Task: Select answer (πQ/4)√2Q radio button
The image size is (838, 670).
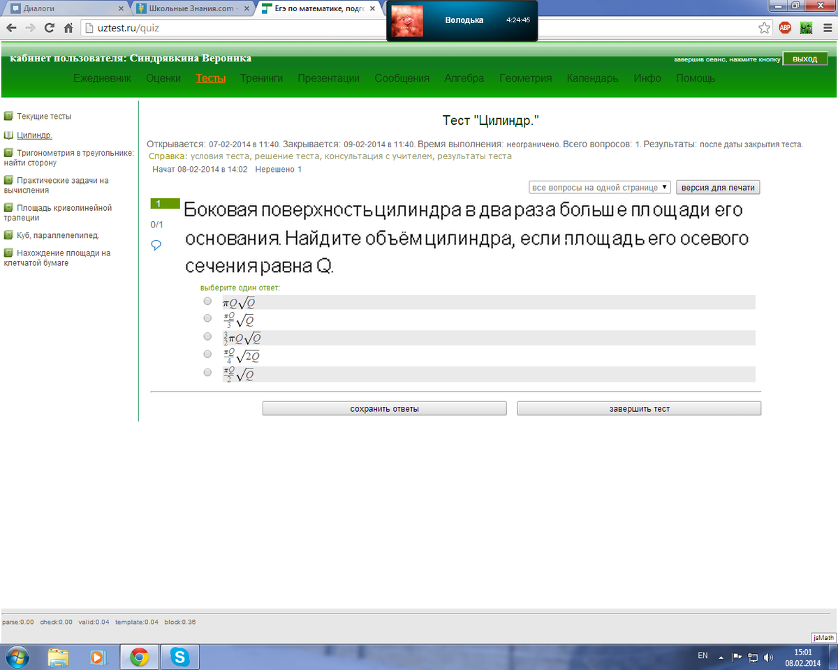Action: click(207, 355)
